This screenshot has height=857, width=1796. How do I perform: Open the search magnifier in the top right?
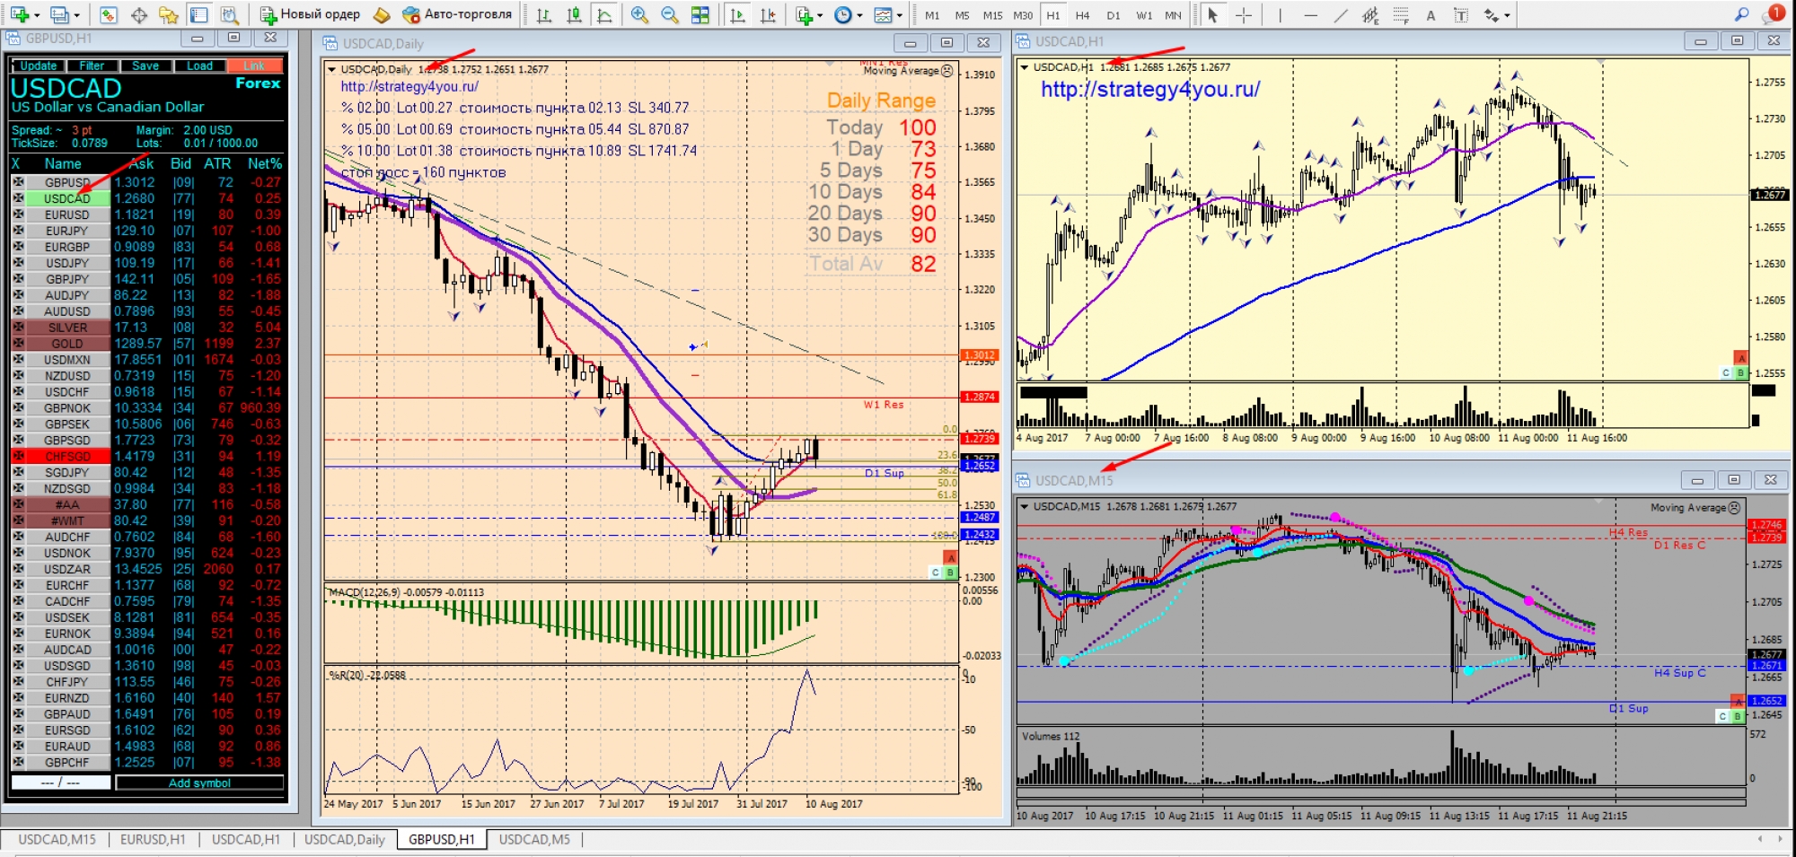(1741, 14)
